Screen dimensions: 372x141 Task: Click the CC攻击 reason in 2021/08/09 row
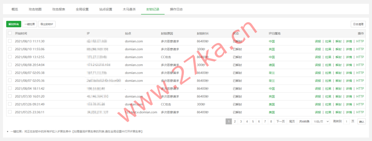pyautogui.click(x=166, y=57)
